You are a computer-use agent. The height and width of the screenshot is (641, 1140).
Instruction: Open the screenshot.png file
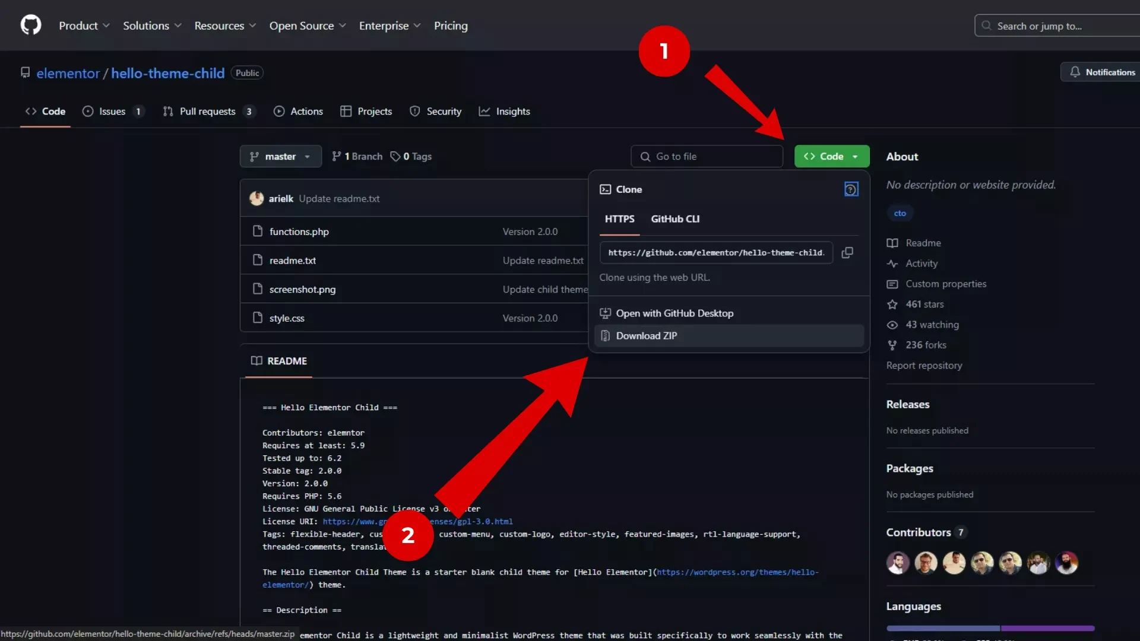[x=302, y=289]
